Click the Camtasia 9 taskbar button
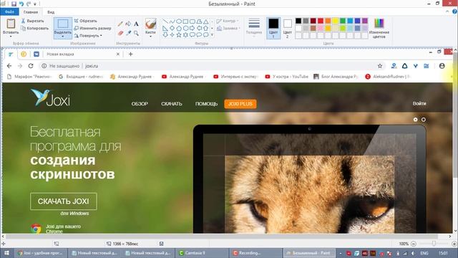 coord(202,253)
